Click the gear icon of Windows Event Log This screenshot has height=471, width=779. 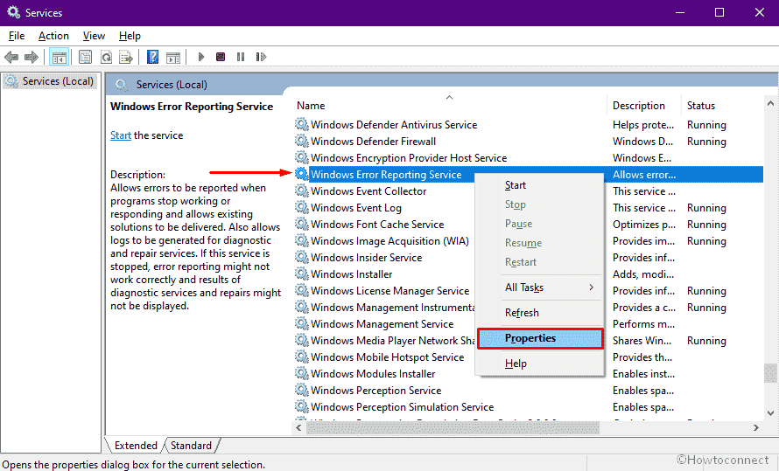point(301,207)
